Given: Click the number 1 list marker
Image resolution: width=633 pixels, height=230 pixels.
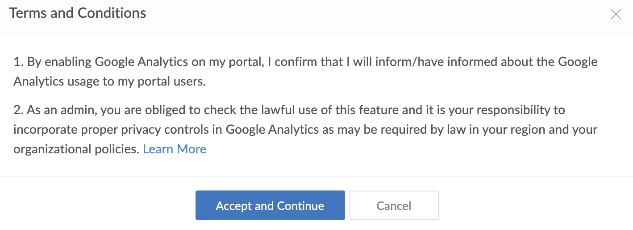Looking at the screenshot, I should pos(18,62).
